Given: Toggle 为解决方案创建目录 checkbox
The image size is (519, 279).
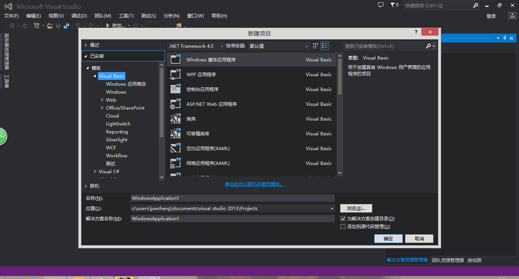Looking at the screenshot, I should tap(343, 219).
